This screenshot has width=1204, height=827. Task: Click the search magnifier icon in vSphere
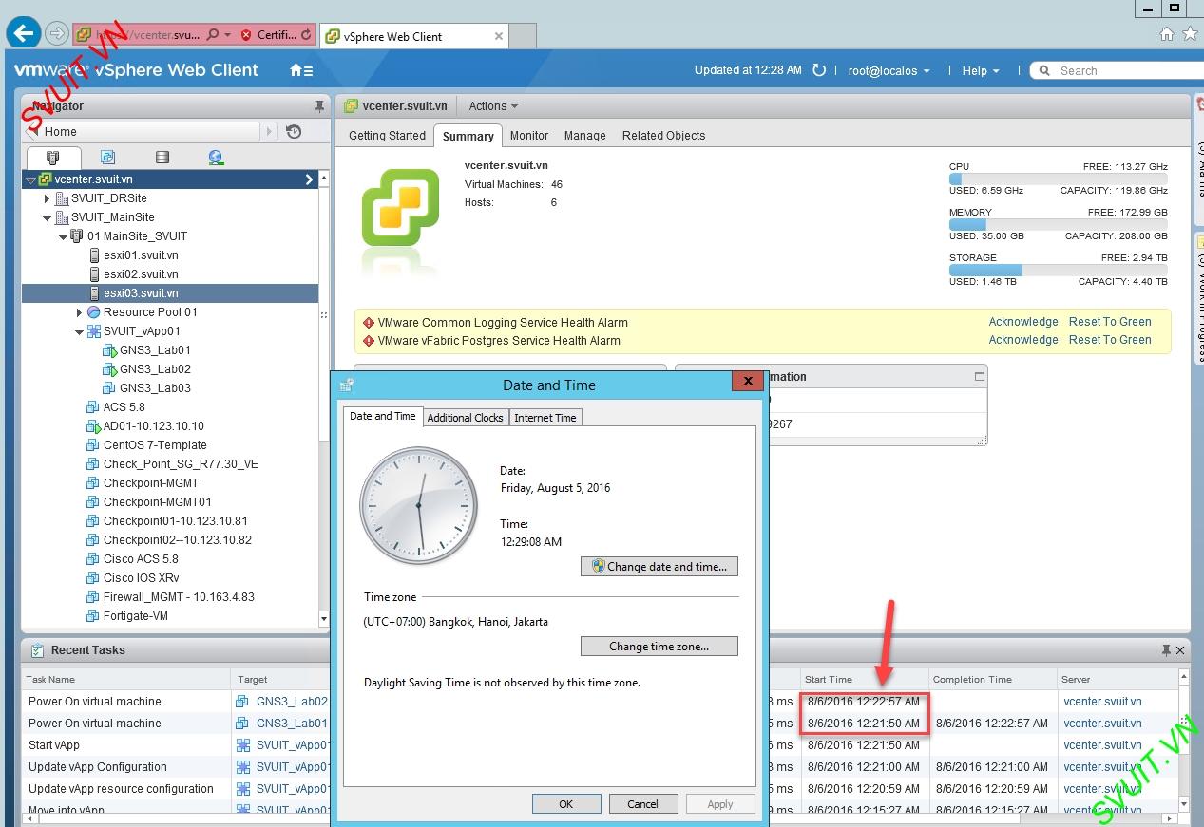1045,70
